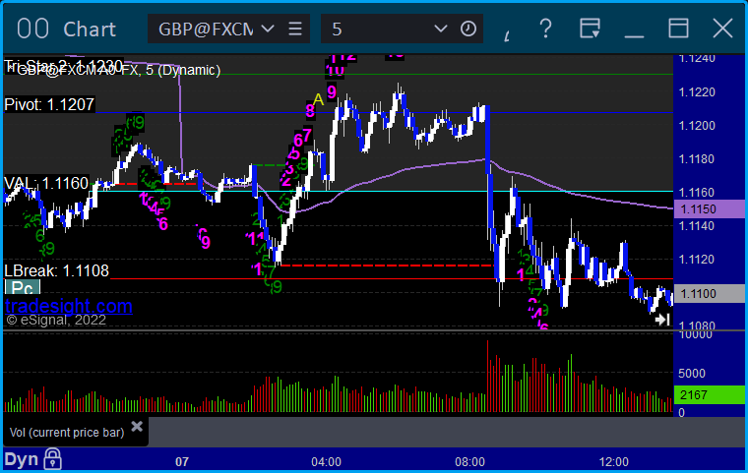Click the yellow A marker on chart

[x=318, y=99]
